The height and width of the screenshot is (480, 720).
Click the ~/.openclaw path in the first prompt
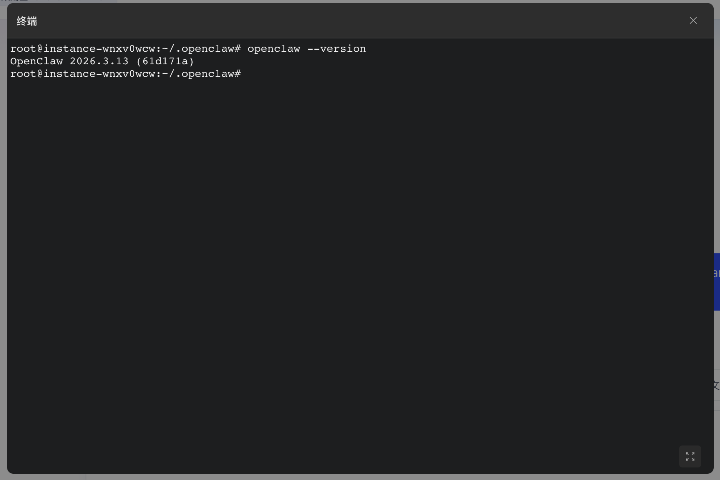click(x=201, y=49)
